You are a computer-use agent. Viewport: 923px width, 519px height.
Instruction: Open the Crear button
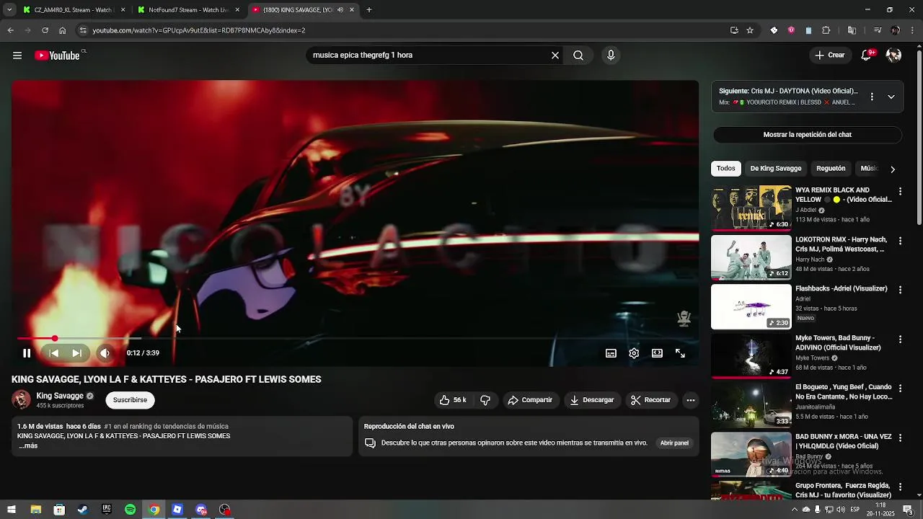[x=829, y=56]
